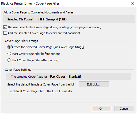Click the TIFF Group 4 (*.tif) format text
Image resolution: width=137 pixels, height=114 pixels.
pos(52,19)
